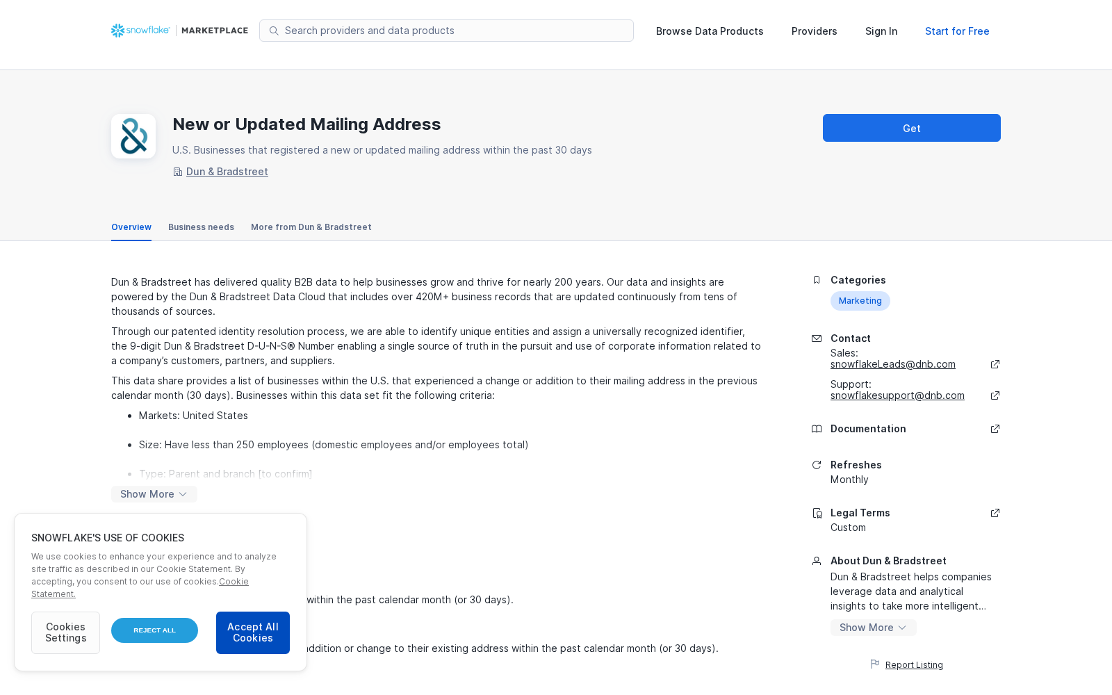This screenshot has height=695, width=1112.
Task: Click REJECT ALL cookies button
Action: tap(154, 630)
